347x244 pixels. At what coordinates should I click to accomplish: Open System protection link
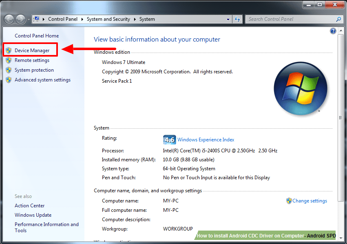click(34, 70)
